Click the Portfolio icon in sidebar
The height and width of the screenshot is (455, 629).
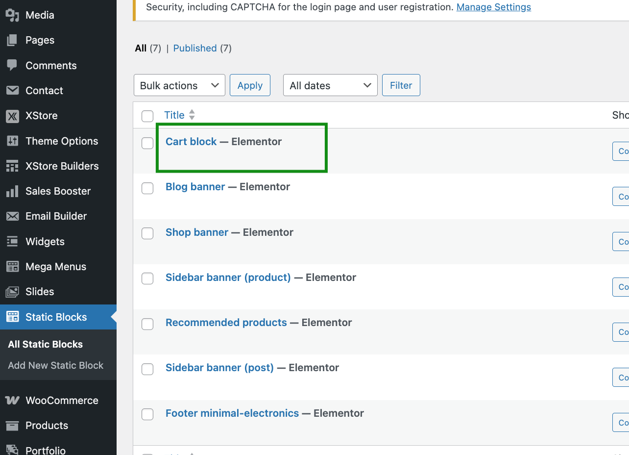point(12,450)
